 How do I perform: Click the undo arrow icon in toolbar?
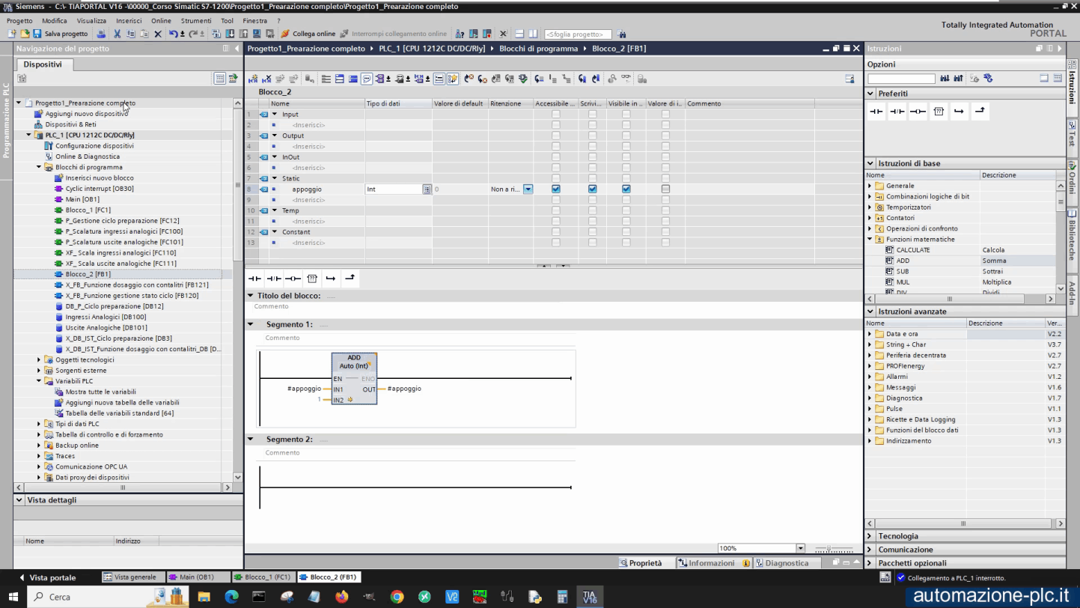(174, 34)
